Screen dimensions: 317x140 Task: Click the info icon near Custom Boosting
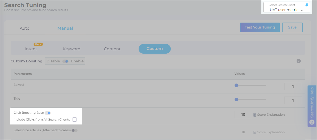(x=299, y=61)
